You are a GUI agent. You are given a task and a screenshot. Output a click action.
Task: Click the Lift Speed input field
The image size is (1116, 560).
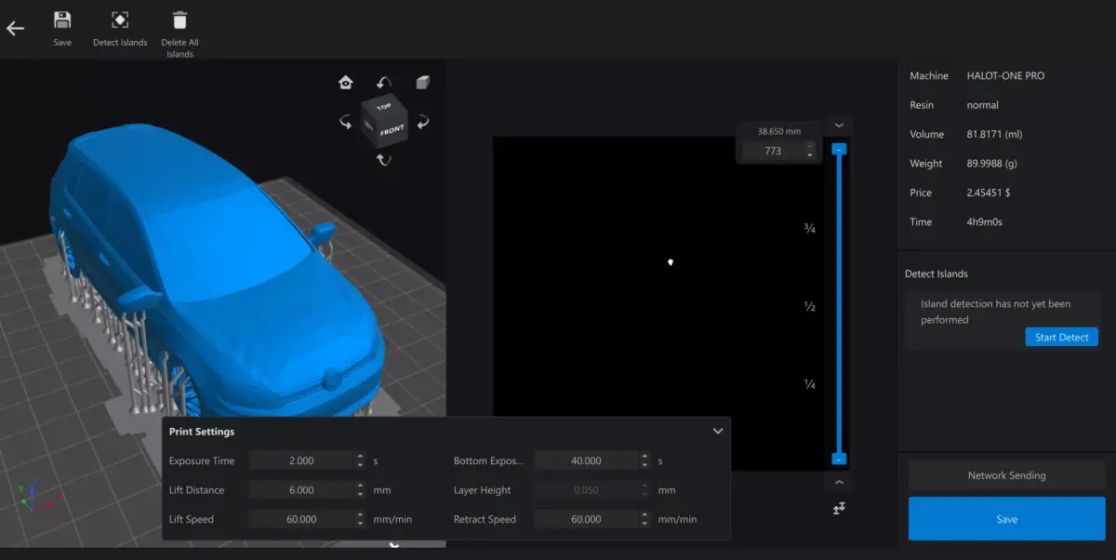301,519
